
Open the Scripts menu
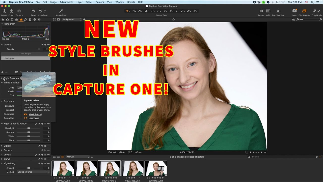131,2
